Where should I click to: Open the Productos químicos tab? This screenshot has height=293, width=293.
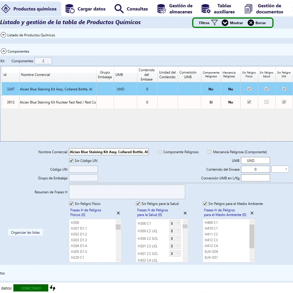tap(31, 9)
